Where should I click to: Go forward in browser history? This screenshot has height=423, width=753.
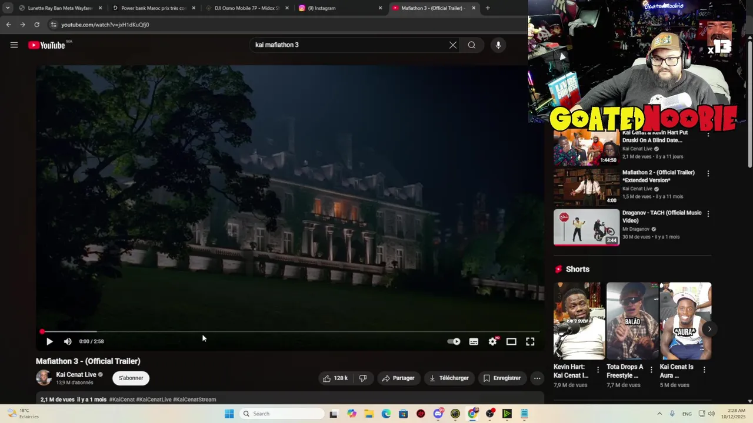tap(22, 25)
